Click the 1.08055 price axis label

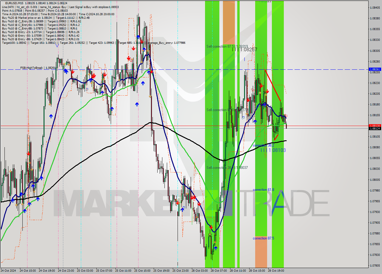coord(375,158)
